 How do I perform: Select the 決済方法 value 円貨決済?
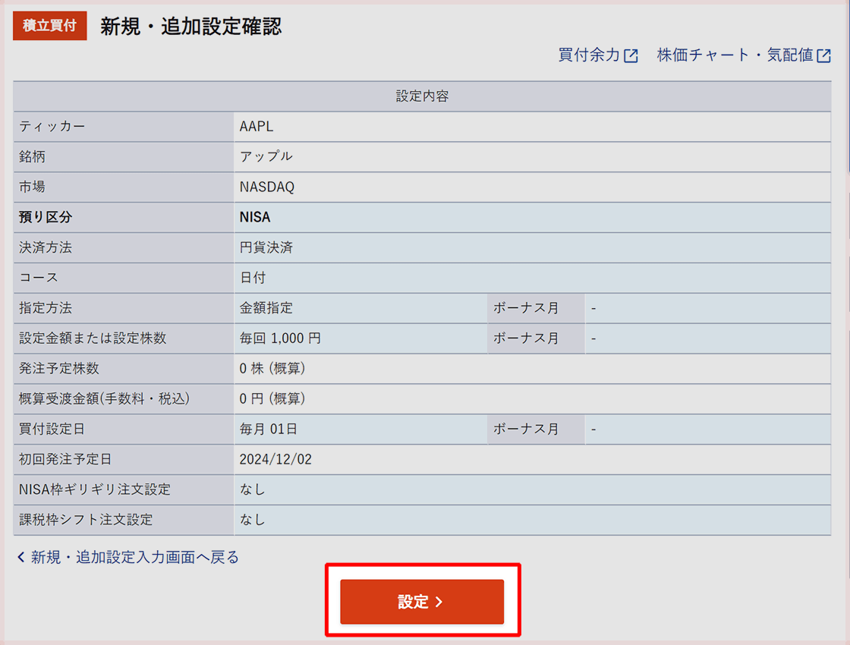click(266, 247)
